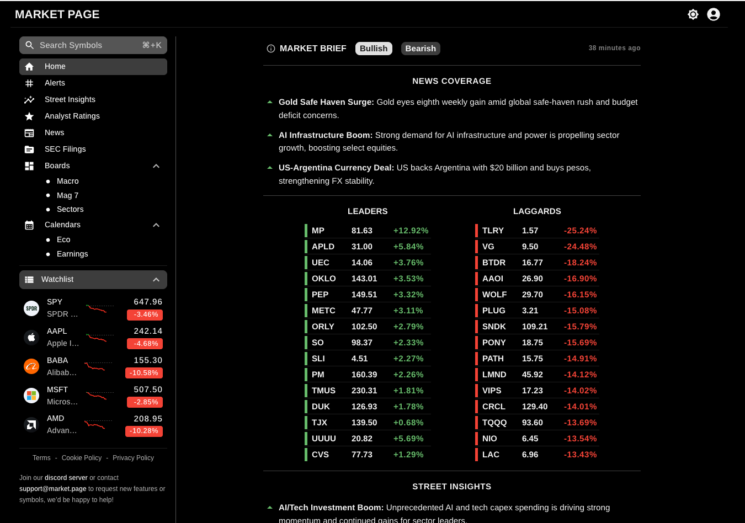The height and width of the screenshot is (523, 745).
Task: Open the Privacy Policy link
Action: point(133,457)
